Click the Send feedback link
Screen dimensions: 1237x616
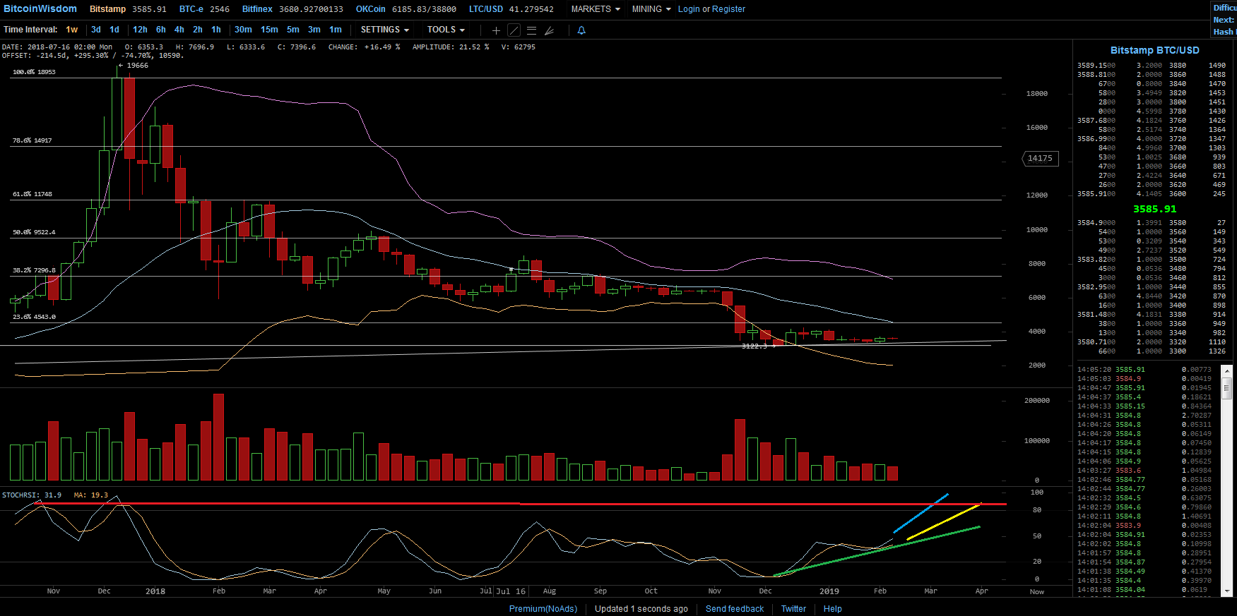tap(735, 609)
